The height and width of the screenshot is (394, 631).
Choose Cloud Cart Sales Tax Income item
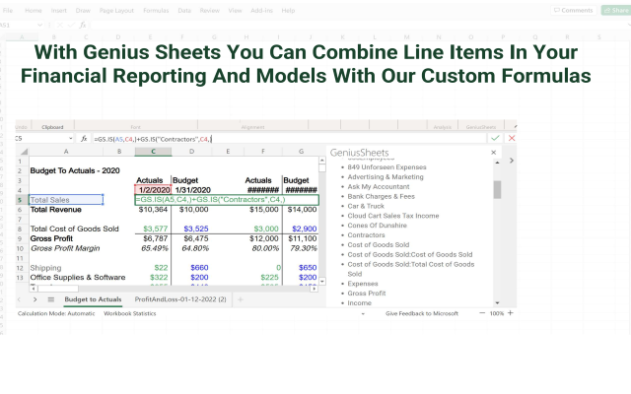[x=393, y=216]
